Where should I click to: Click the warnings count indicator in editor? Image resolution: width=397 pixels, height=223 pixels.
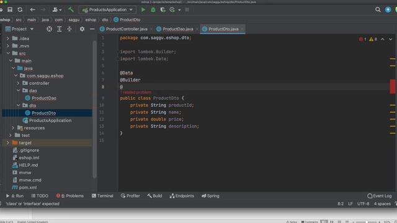[x=373, y=39]
